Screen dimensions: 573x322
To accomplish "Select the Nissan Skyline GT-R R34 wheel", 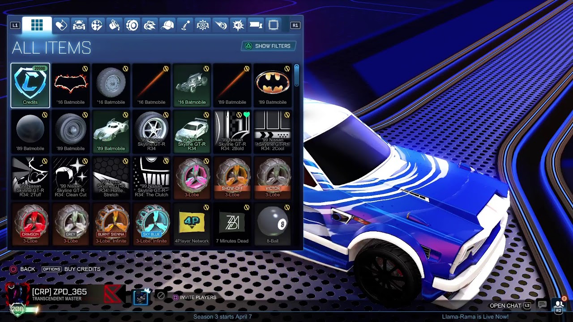I will pos(151,132).
